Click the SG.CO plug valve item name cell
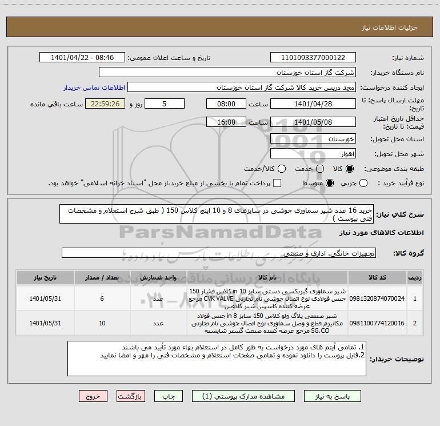 pos(267,323)
